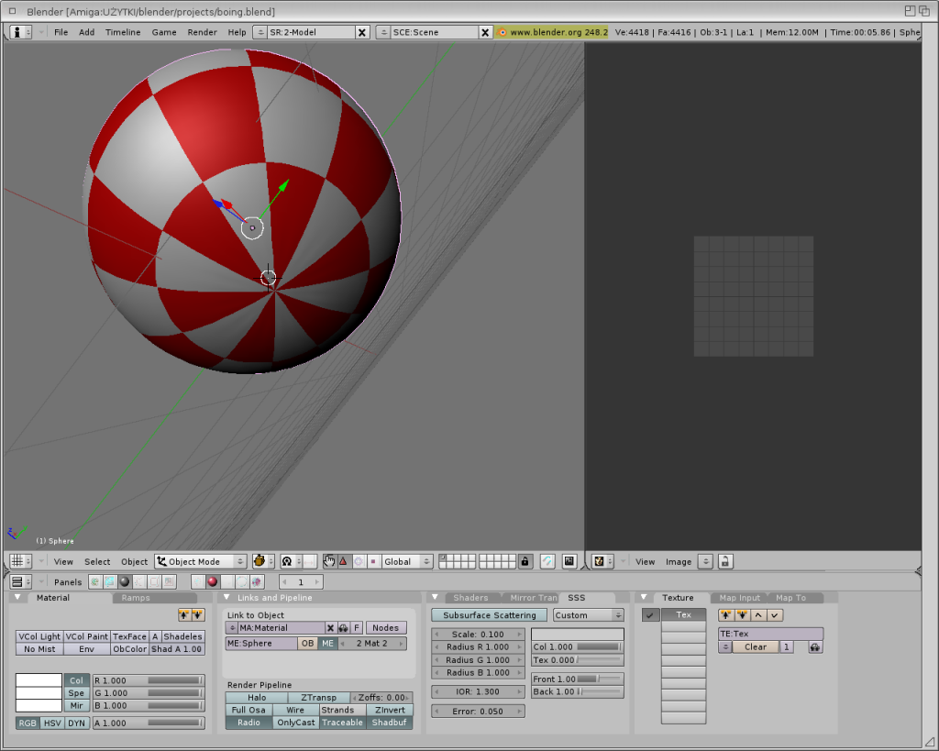This screenshot has width=939, height=751.
Task: Enable the Shadeless option
Action: [182, 636]
